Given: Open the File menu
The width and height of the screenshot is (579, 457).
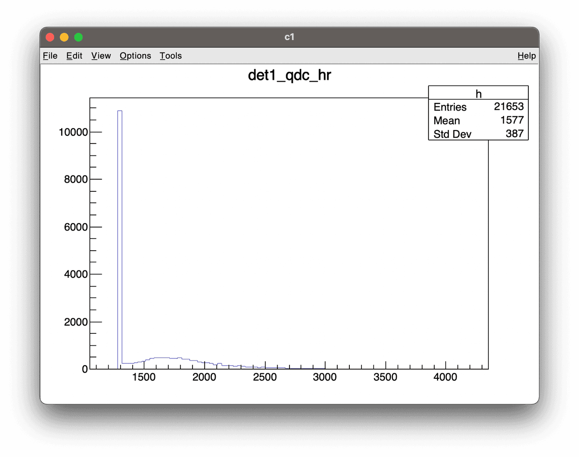Looking at the screenshot, I should click(50, 56).
